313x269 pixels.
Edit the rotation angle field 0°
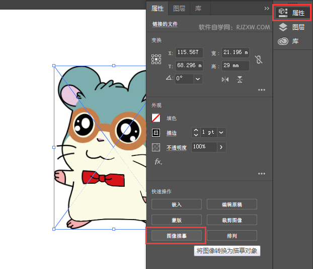click(184, 79)
